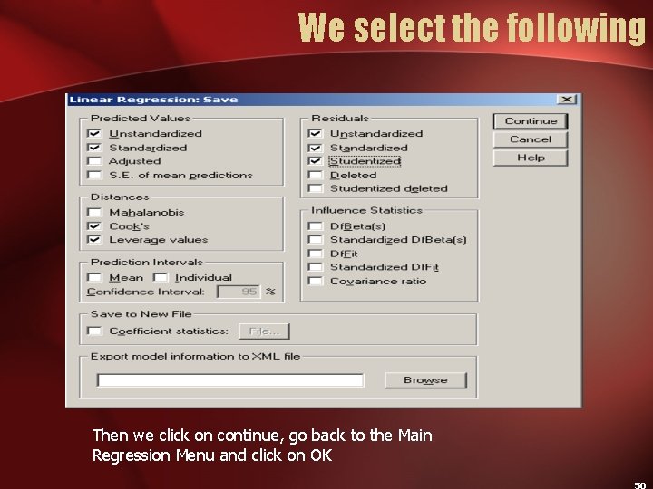Close the Linear Regression: Save dialog
Screen dimensions: 653x489
pyautogui.click(x=566, y=100)
